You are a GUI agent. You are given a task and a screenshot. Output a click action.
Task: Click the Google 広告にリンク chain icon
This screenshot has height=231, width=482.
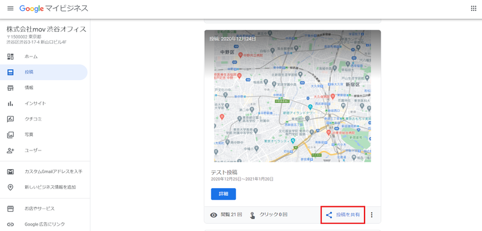coord(10,224)
